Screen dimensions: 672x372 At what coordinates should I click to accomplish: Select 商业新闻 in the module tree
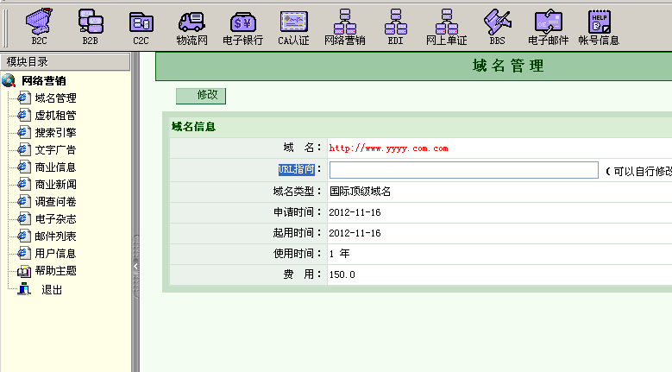pos(56,185)
